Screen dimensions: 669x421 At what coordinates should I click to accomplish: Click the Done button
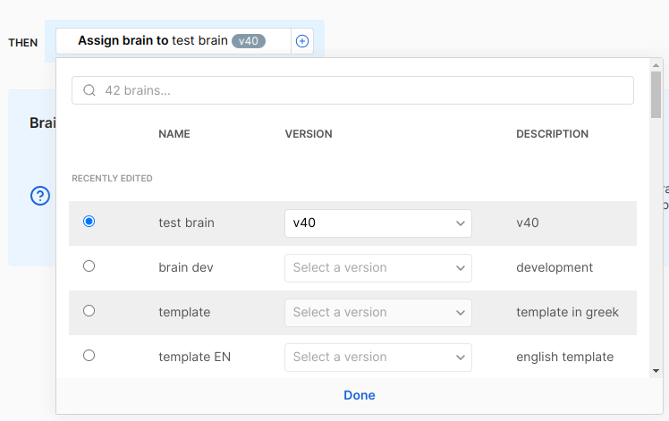[x=360, y=395]
